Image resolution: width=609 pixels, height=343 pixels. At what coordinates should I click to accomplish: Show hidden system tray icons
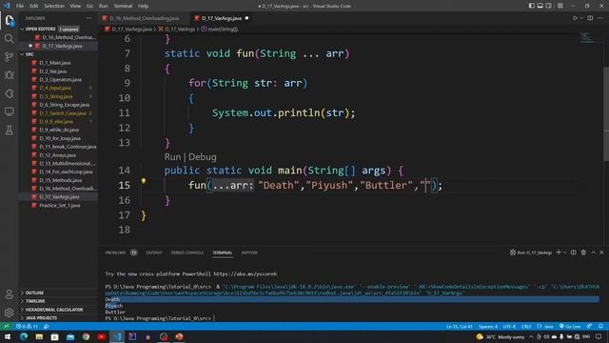531,336
